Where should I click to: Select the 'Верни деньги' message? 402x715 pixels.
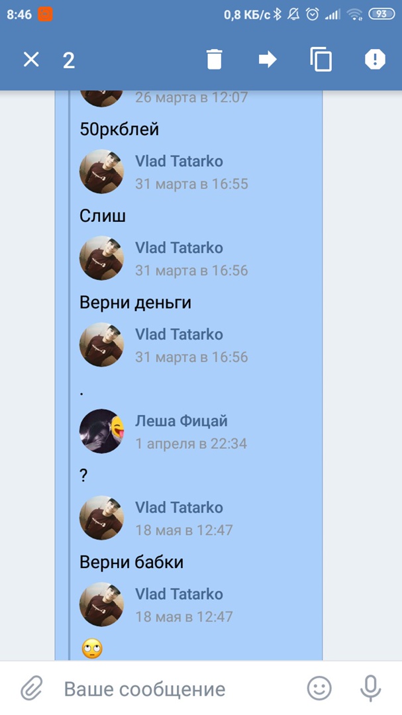click(135, 303)
